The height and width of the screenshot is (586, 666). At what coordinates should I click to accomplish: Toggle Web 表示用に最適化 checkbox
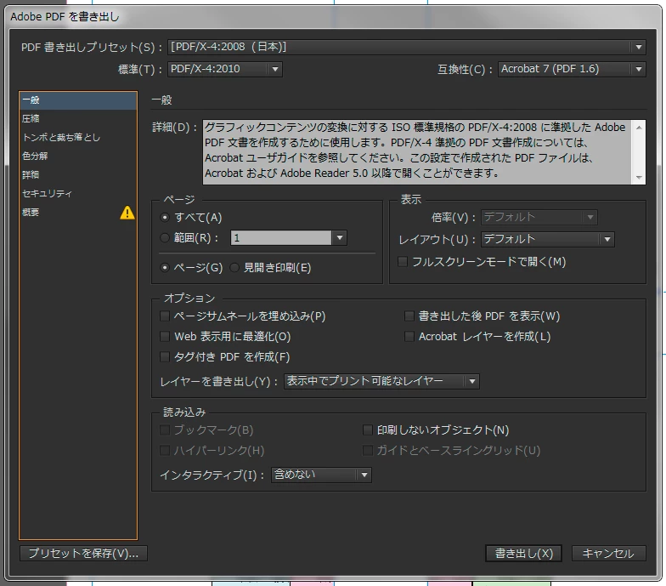(165, 337)
